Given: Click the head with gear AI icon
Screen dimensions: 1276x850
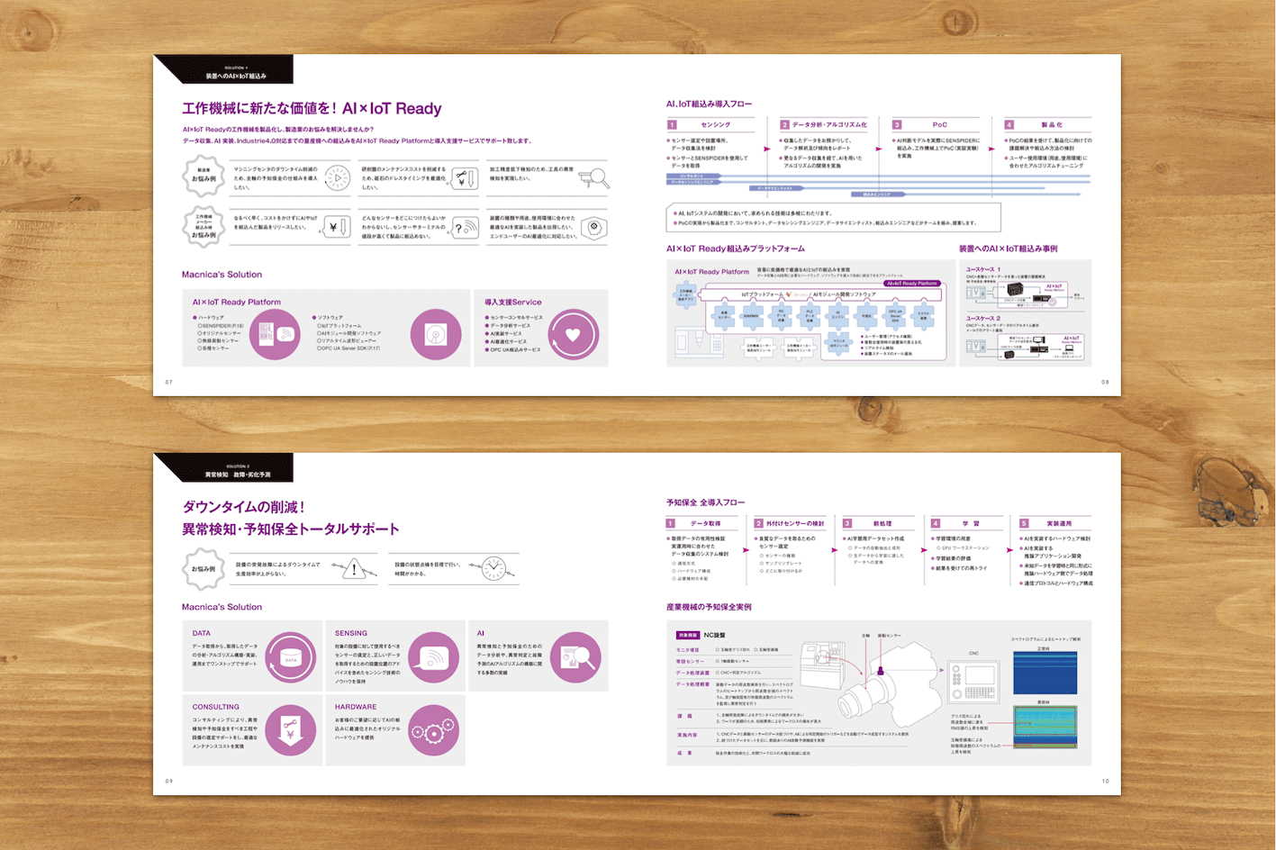Looking at the screenshot, I should 594,228.
